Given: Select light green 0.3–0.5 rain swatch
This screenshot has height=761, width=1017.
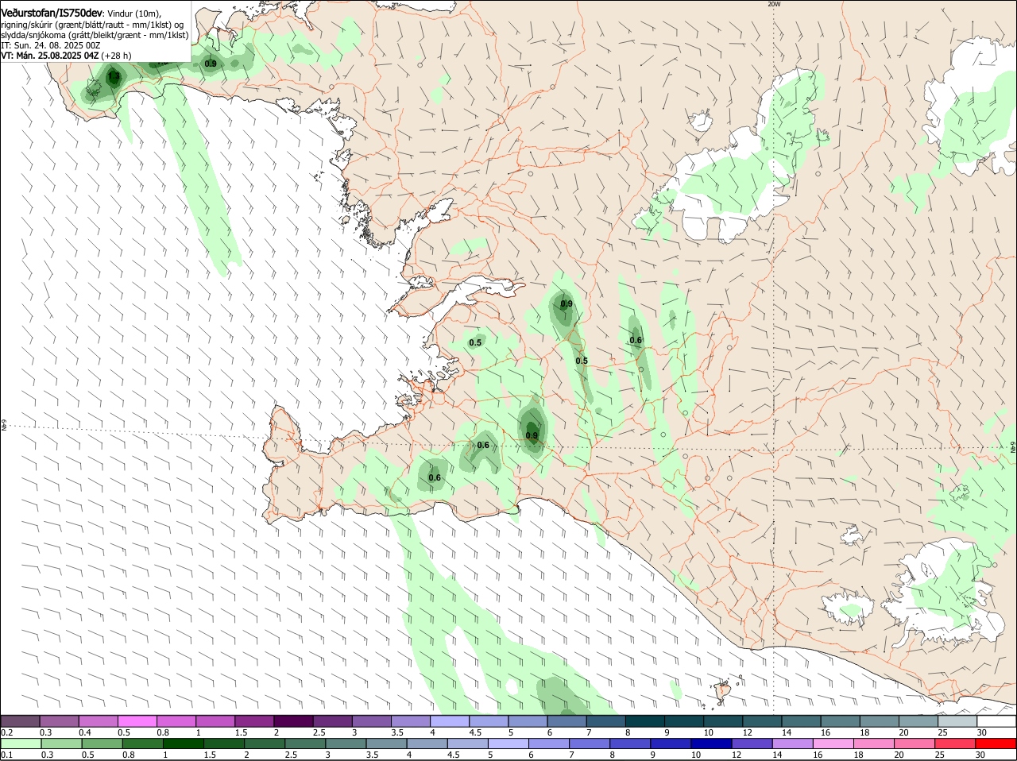Looking at the screenshot, I should pos(60,744).
